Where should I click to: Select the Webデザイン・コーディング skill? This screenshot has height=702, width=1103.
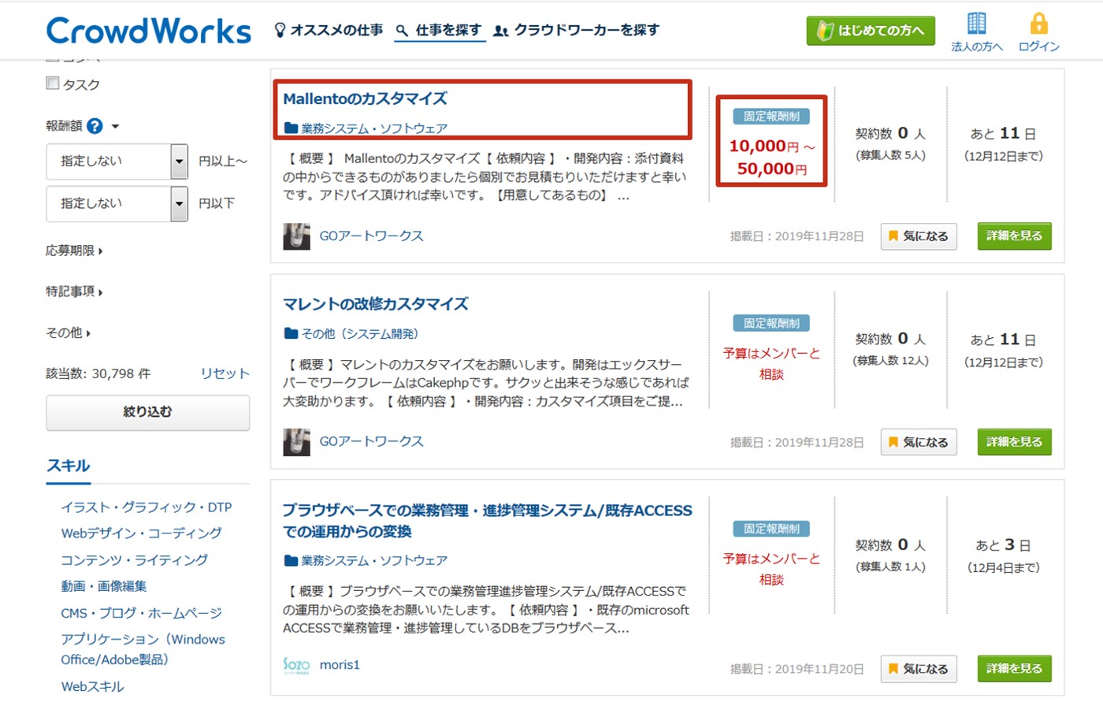pyautogui.click(x=141, y=533)
